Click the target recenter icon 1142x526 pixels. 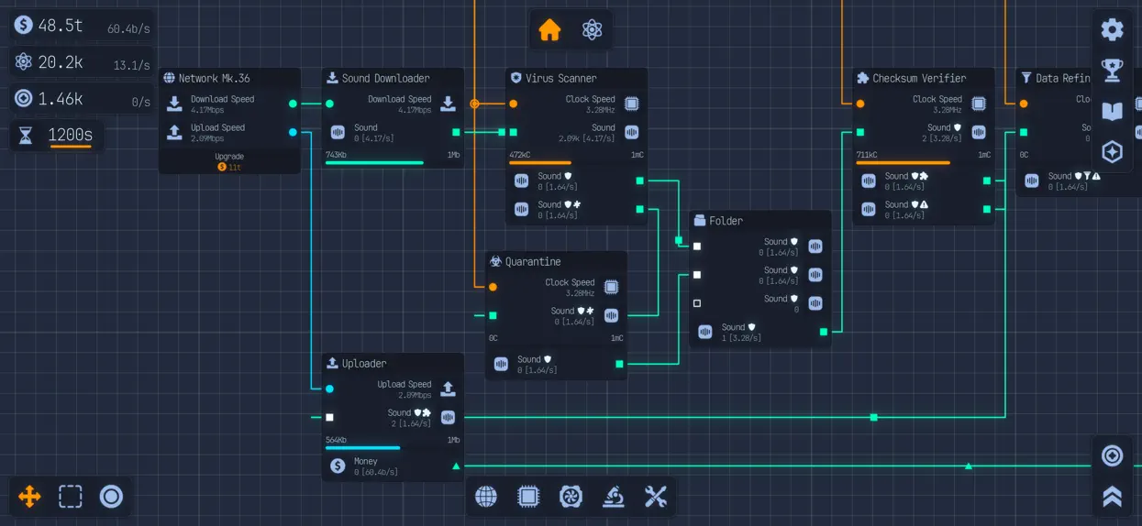[x=1112, y=455]
